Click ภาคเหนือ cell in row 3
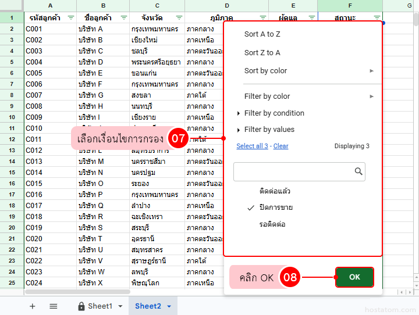The image size is (419, 315). coord(204,40)
